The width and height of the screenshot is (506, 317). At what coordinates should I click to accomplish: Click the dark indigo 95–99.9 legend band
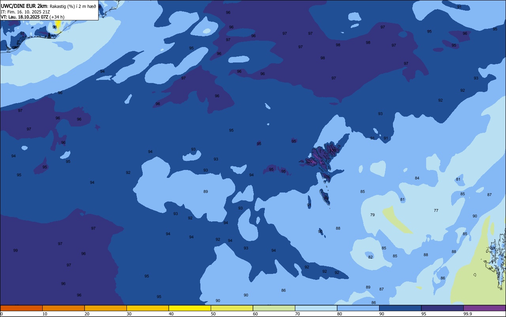[x=442, y=308]
